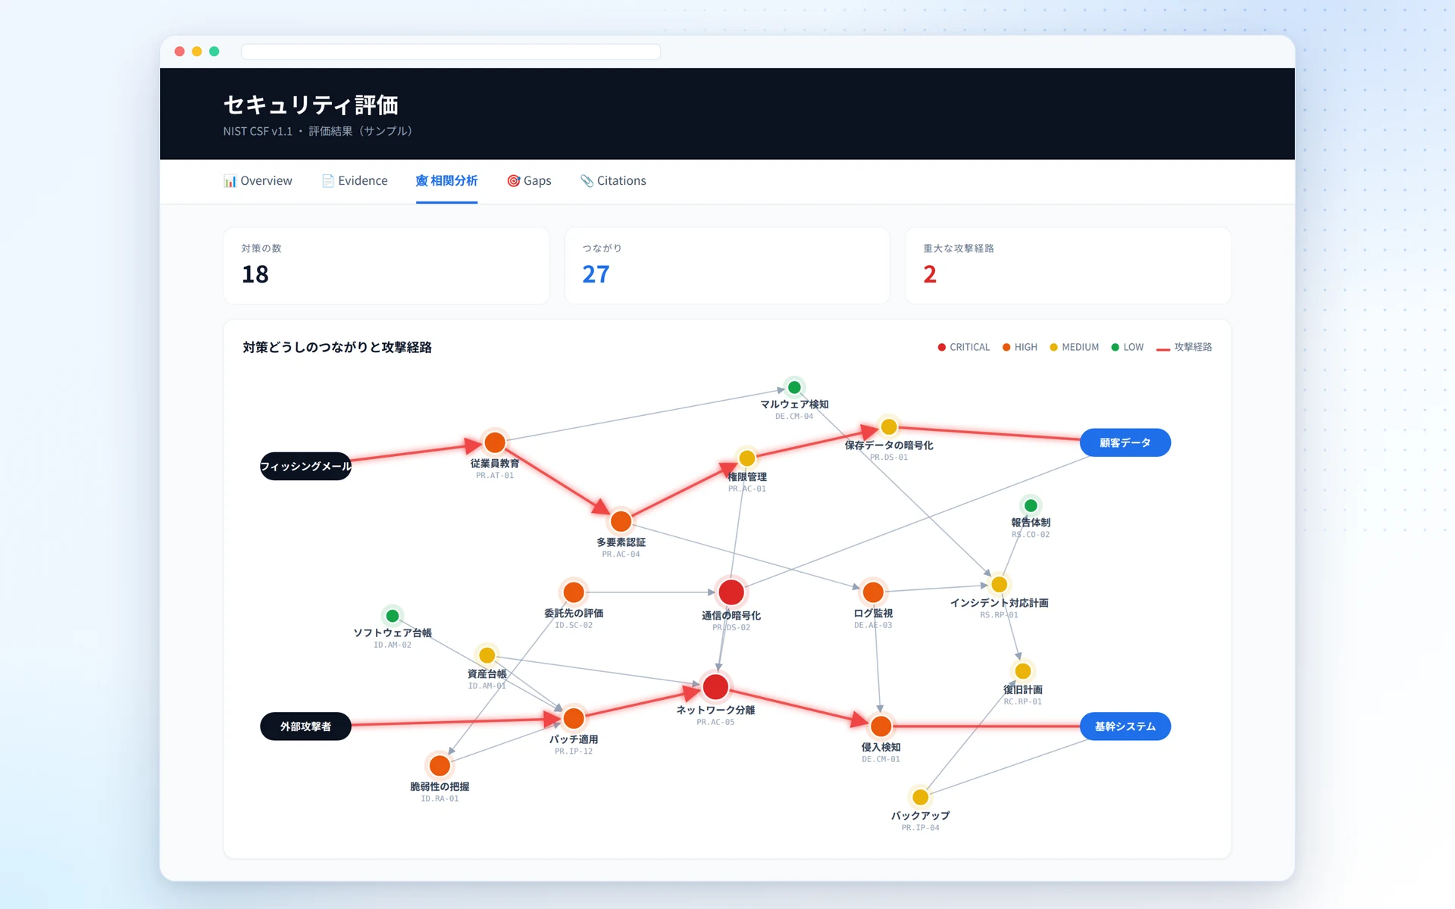Click the 対策の数 card value 18
This screenshot has height=909, width=1455.
(255, 274)
